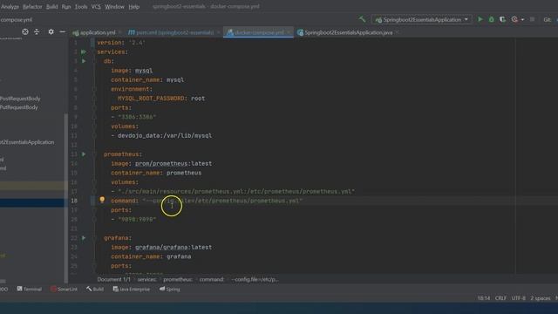Click the command breadcrumb
558x314 pixels.
pyautogui.click(x=212, y=279)
